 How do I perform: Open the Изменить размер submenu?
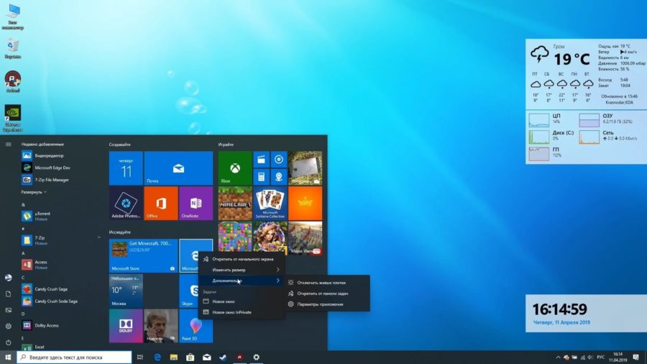point(242,270)
